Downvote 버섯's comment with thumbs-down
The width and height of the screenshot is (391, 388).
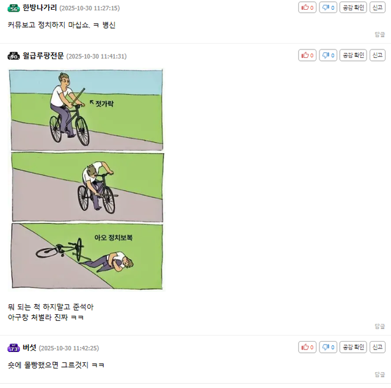(328, 347)
